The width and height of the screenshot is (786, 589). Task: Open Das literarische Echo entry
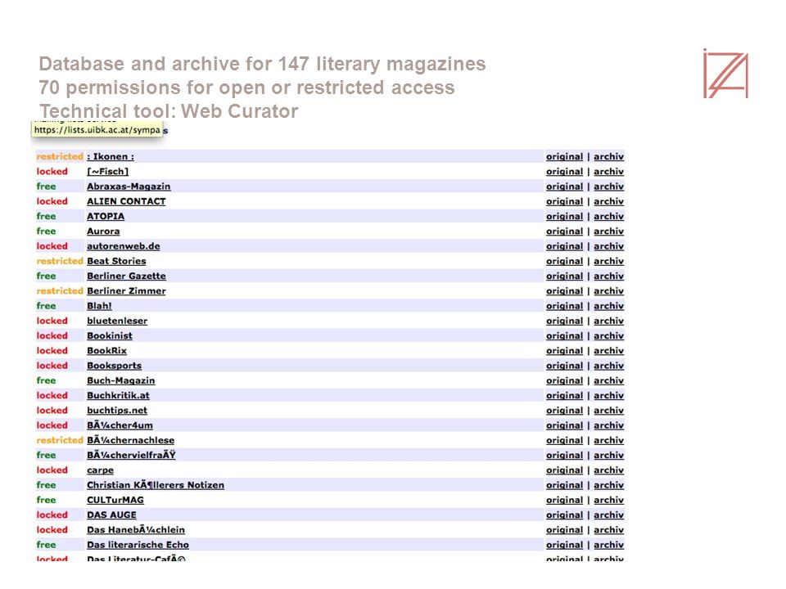click(x=138, y=545)
